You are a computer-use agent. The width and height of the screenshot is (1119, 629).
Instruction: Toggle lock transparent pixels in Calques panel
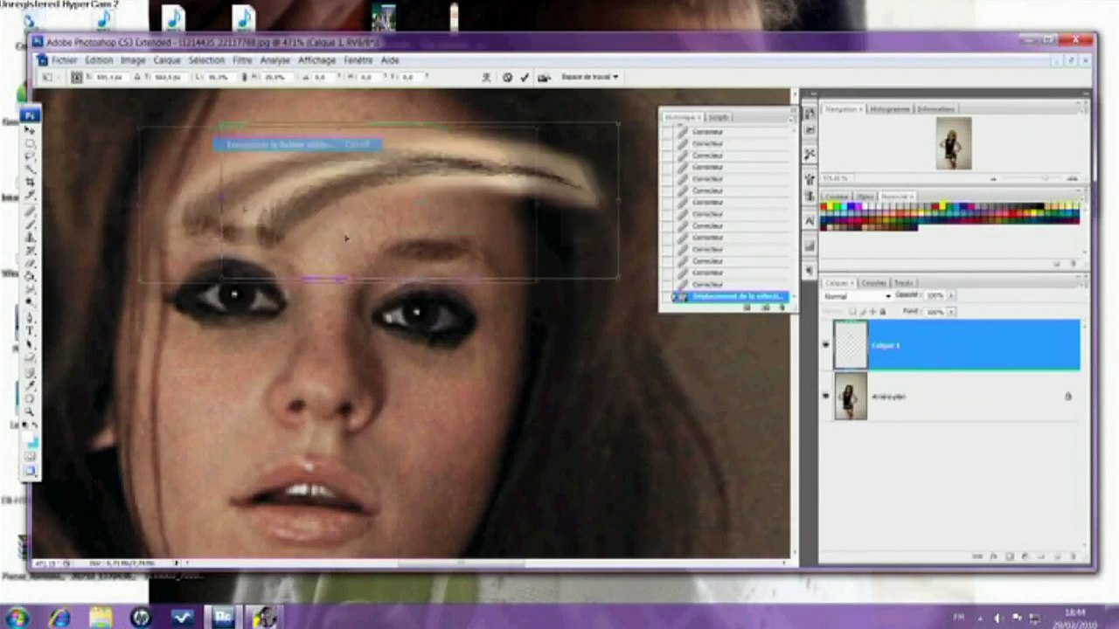click(852, 312)
